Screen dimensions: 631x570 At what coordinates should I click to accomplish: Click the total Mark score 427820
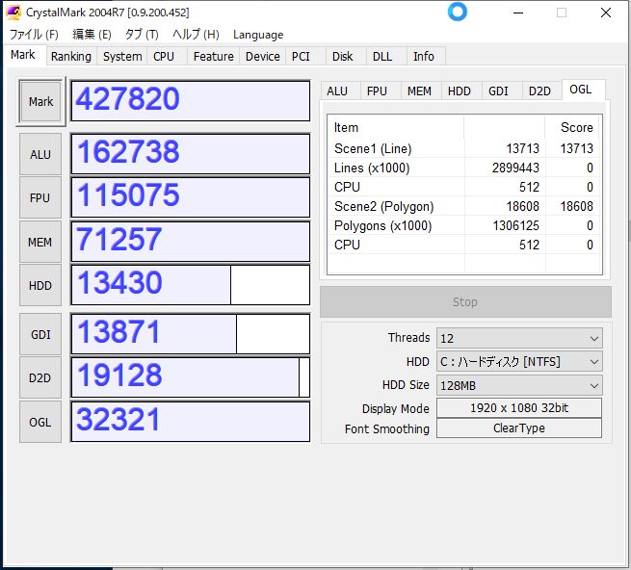(x=191, y=100)
